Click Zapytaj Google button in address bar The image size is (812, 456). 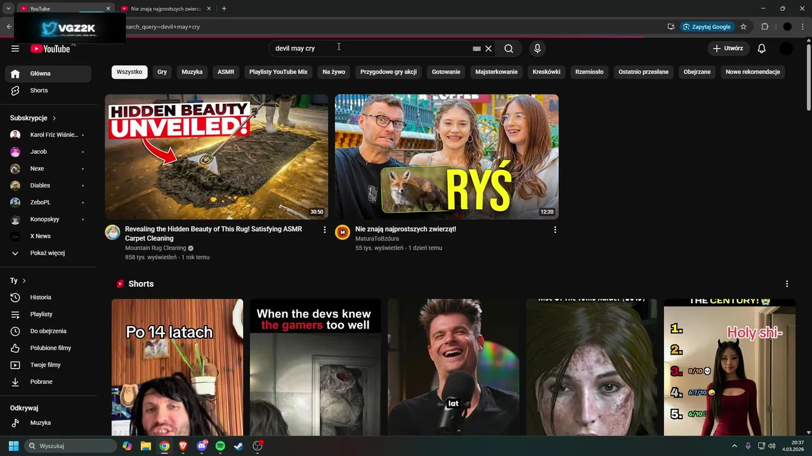[707, 27]
